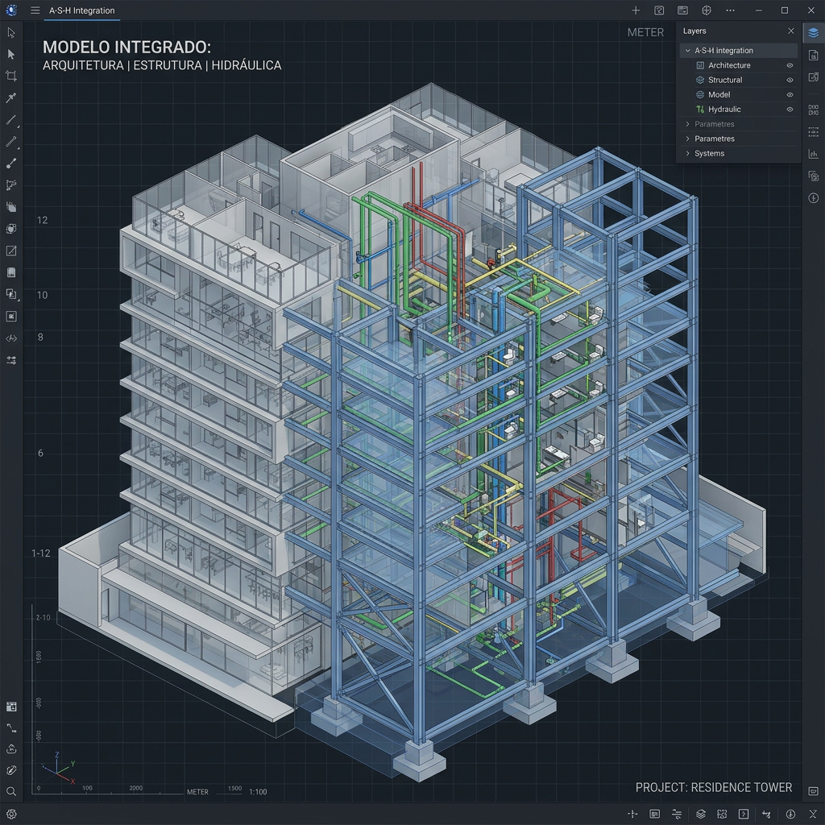Open the document sheet icon in right sidebar
Viewport: 825px width, 825px height.
point(814,55)
